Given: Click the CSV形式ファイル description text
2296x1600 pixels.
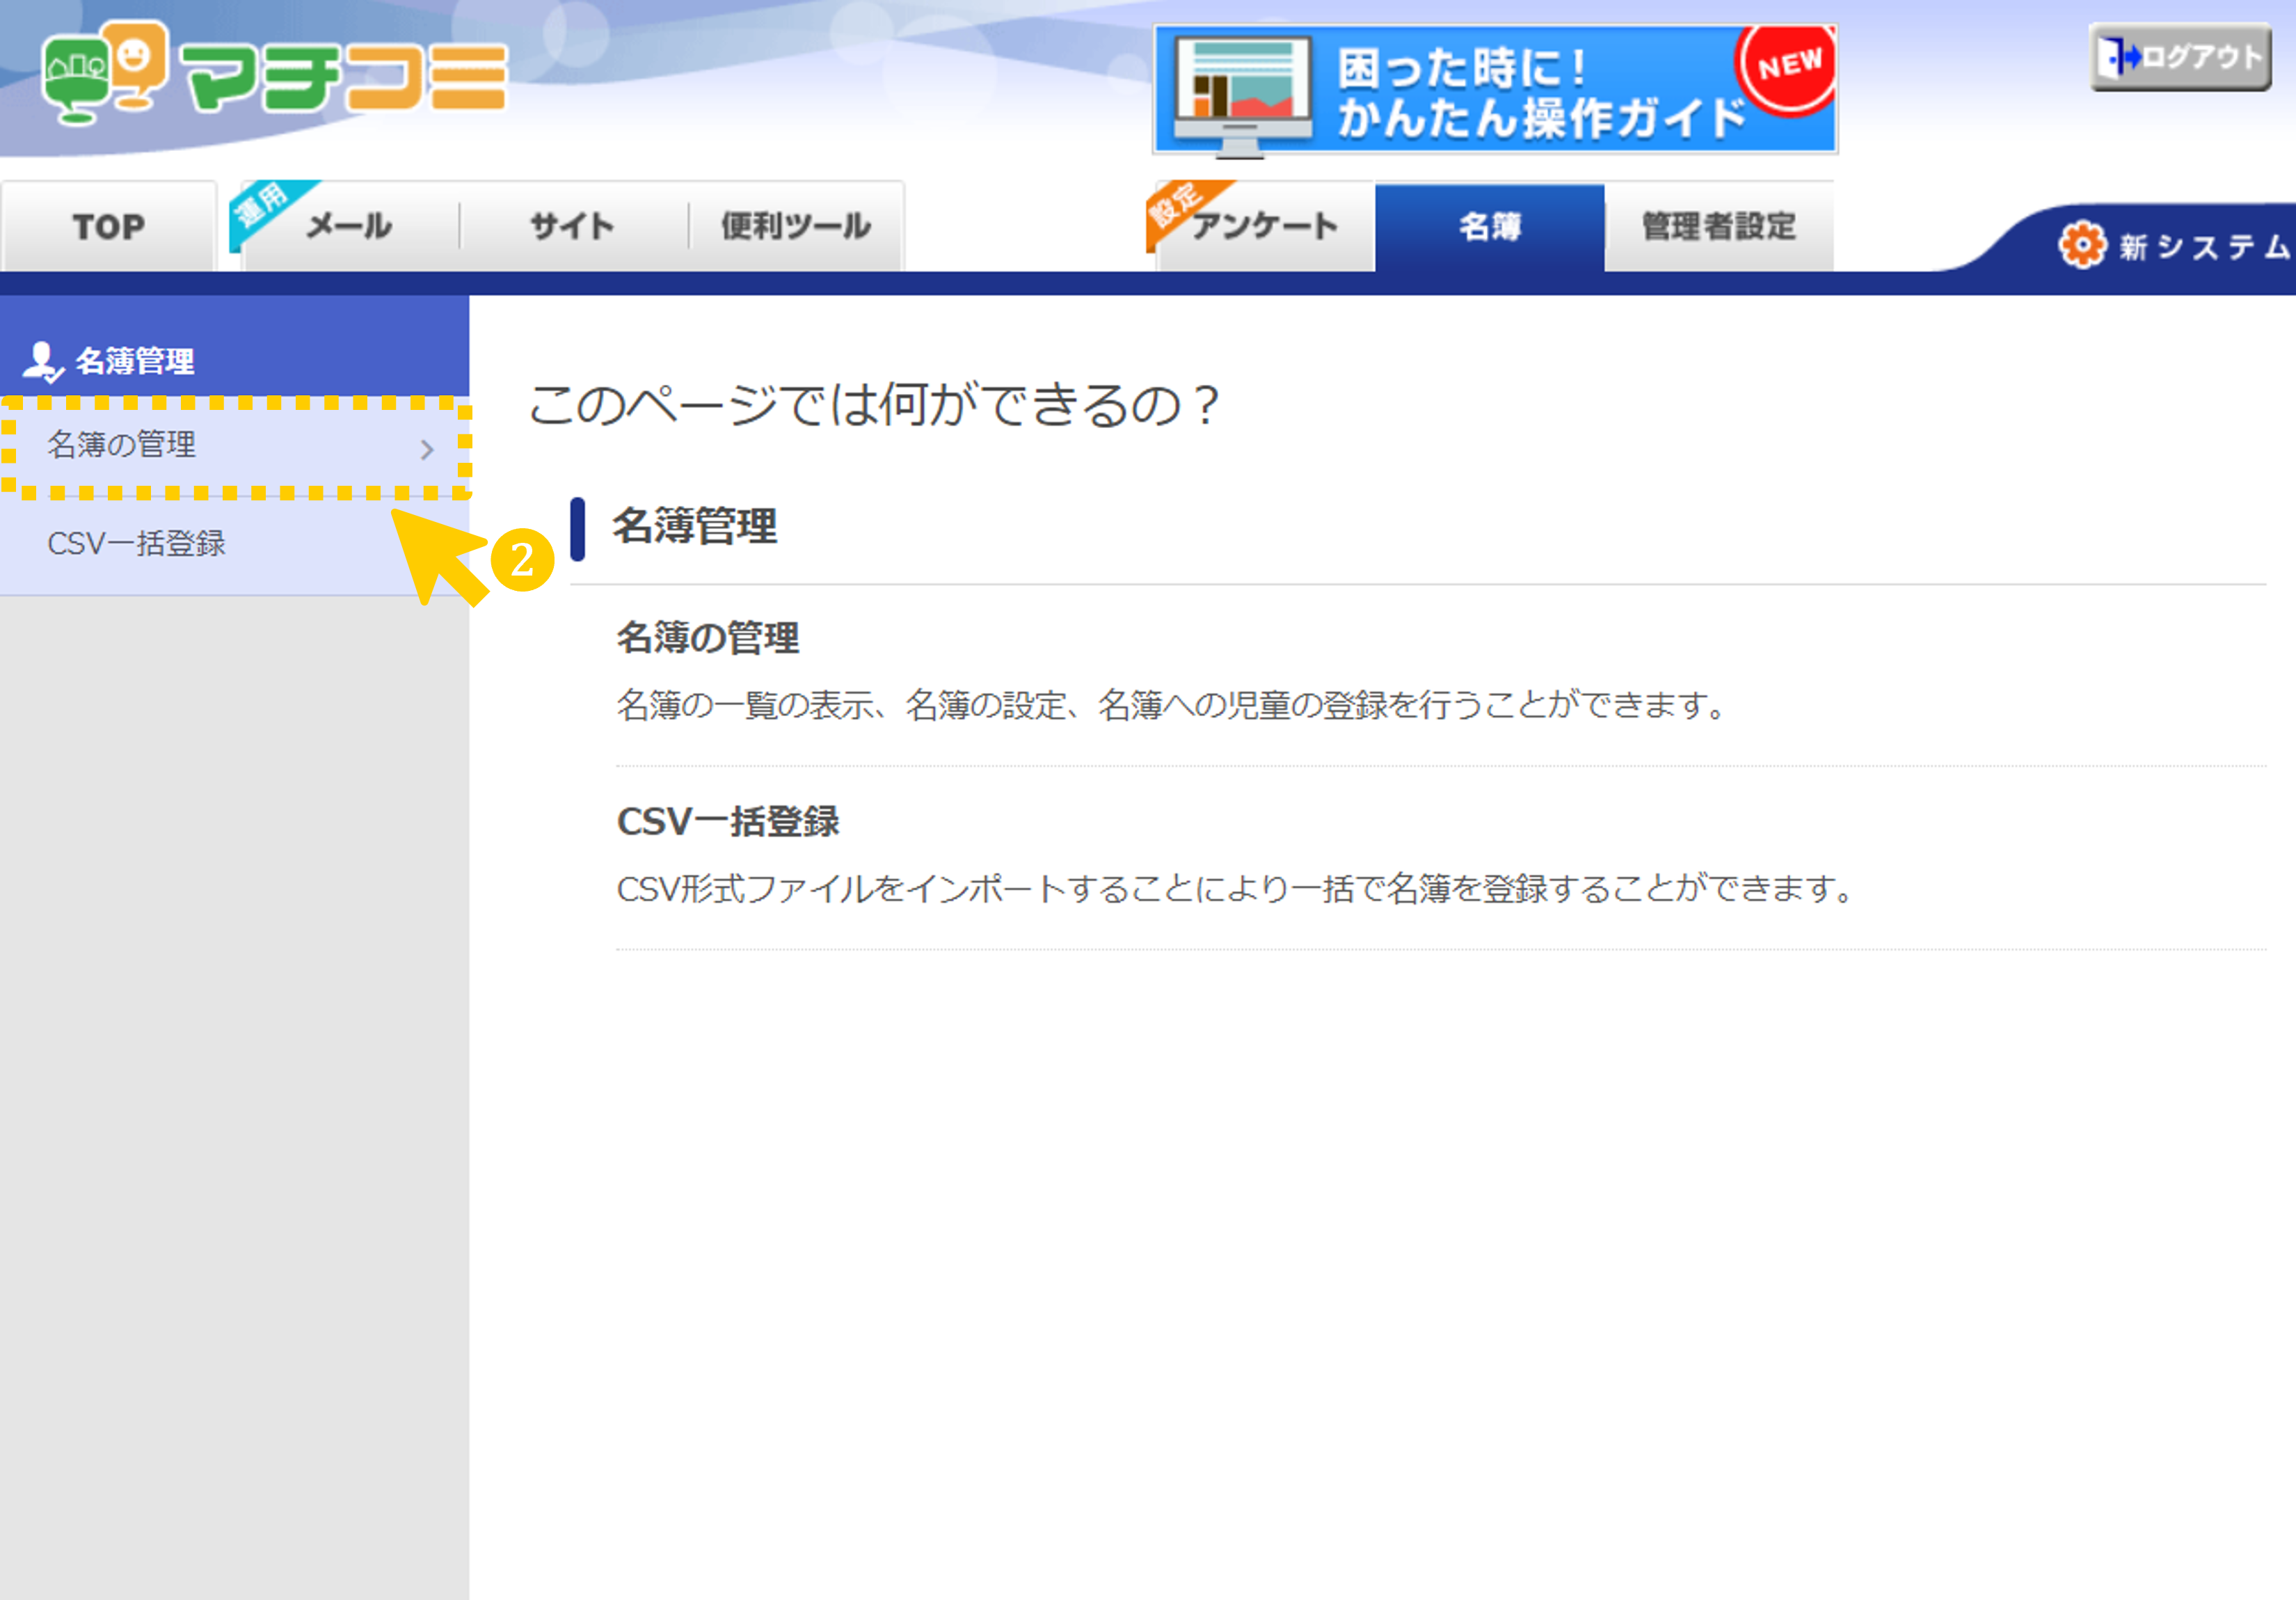Looking at the screenshot, I should (x=1236, y=889).
